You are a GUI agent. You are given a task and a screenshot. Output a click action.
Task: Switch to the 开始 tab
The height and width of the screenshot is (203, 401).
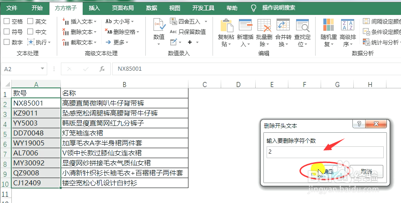[x=37, y=8]
